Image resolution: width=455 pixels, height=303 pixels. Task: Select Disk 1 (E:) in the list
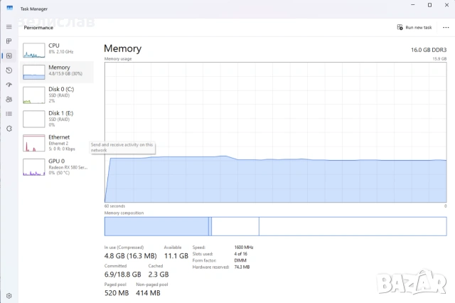pos(57,119)
